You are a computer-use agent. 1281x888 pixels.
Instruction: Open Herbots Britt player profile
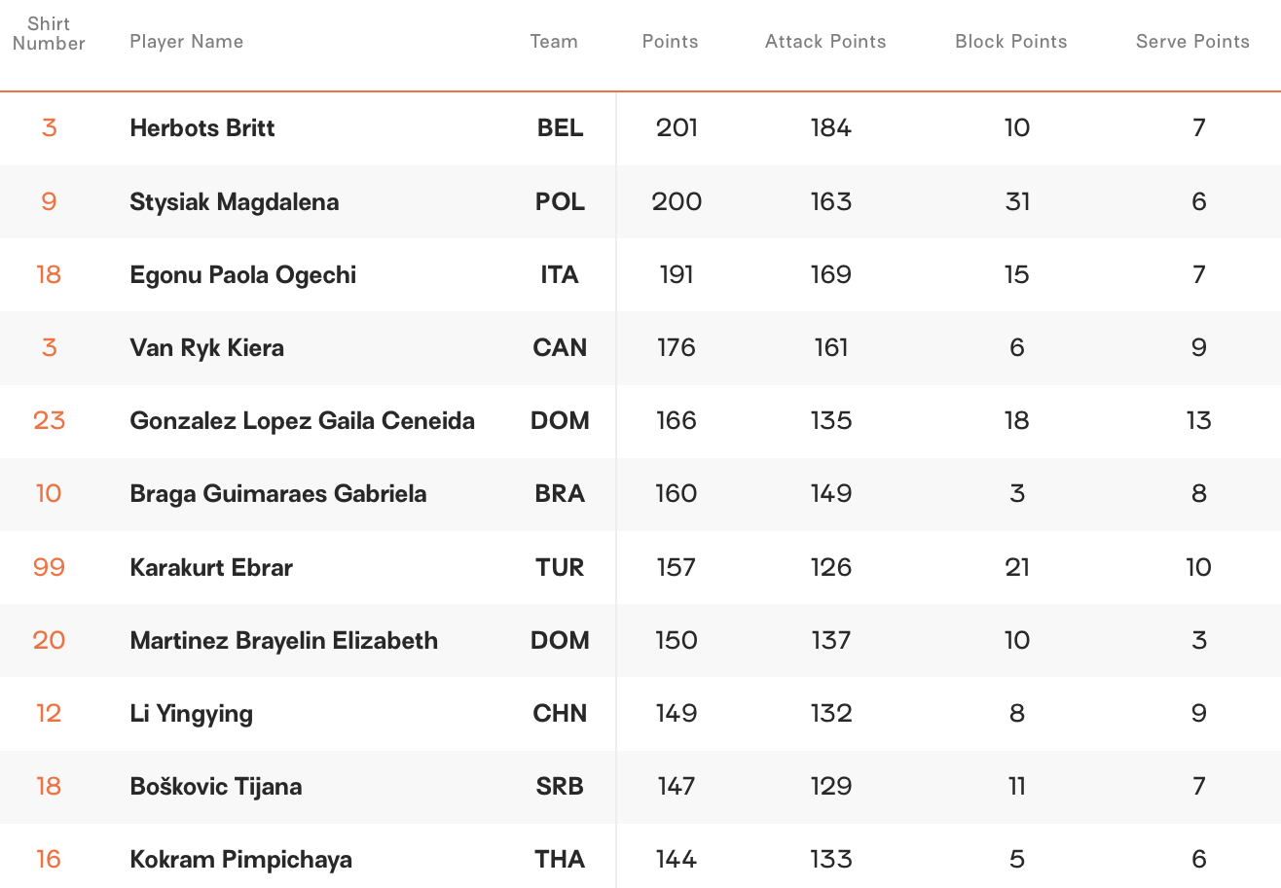[x=202, y=128]
